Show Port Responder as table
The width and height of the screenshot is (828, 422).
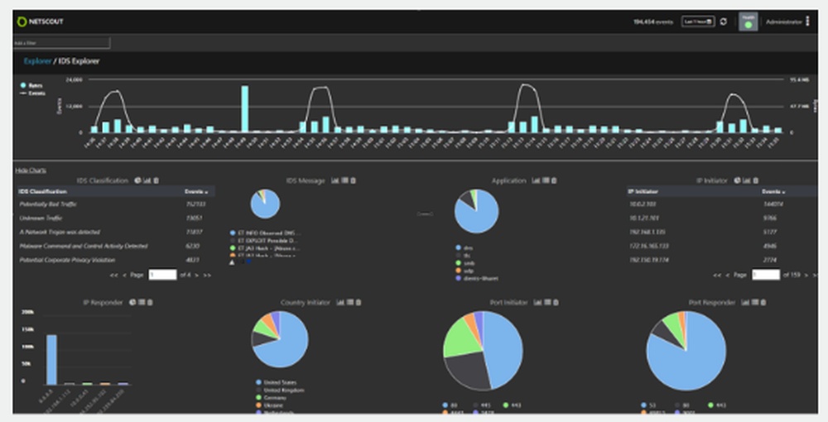tap(754, 302)
